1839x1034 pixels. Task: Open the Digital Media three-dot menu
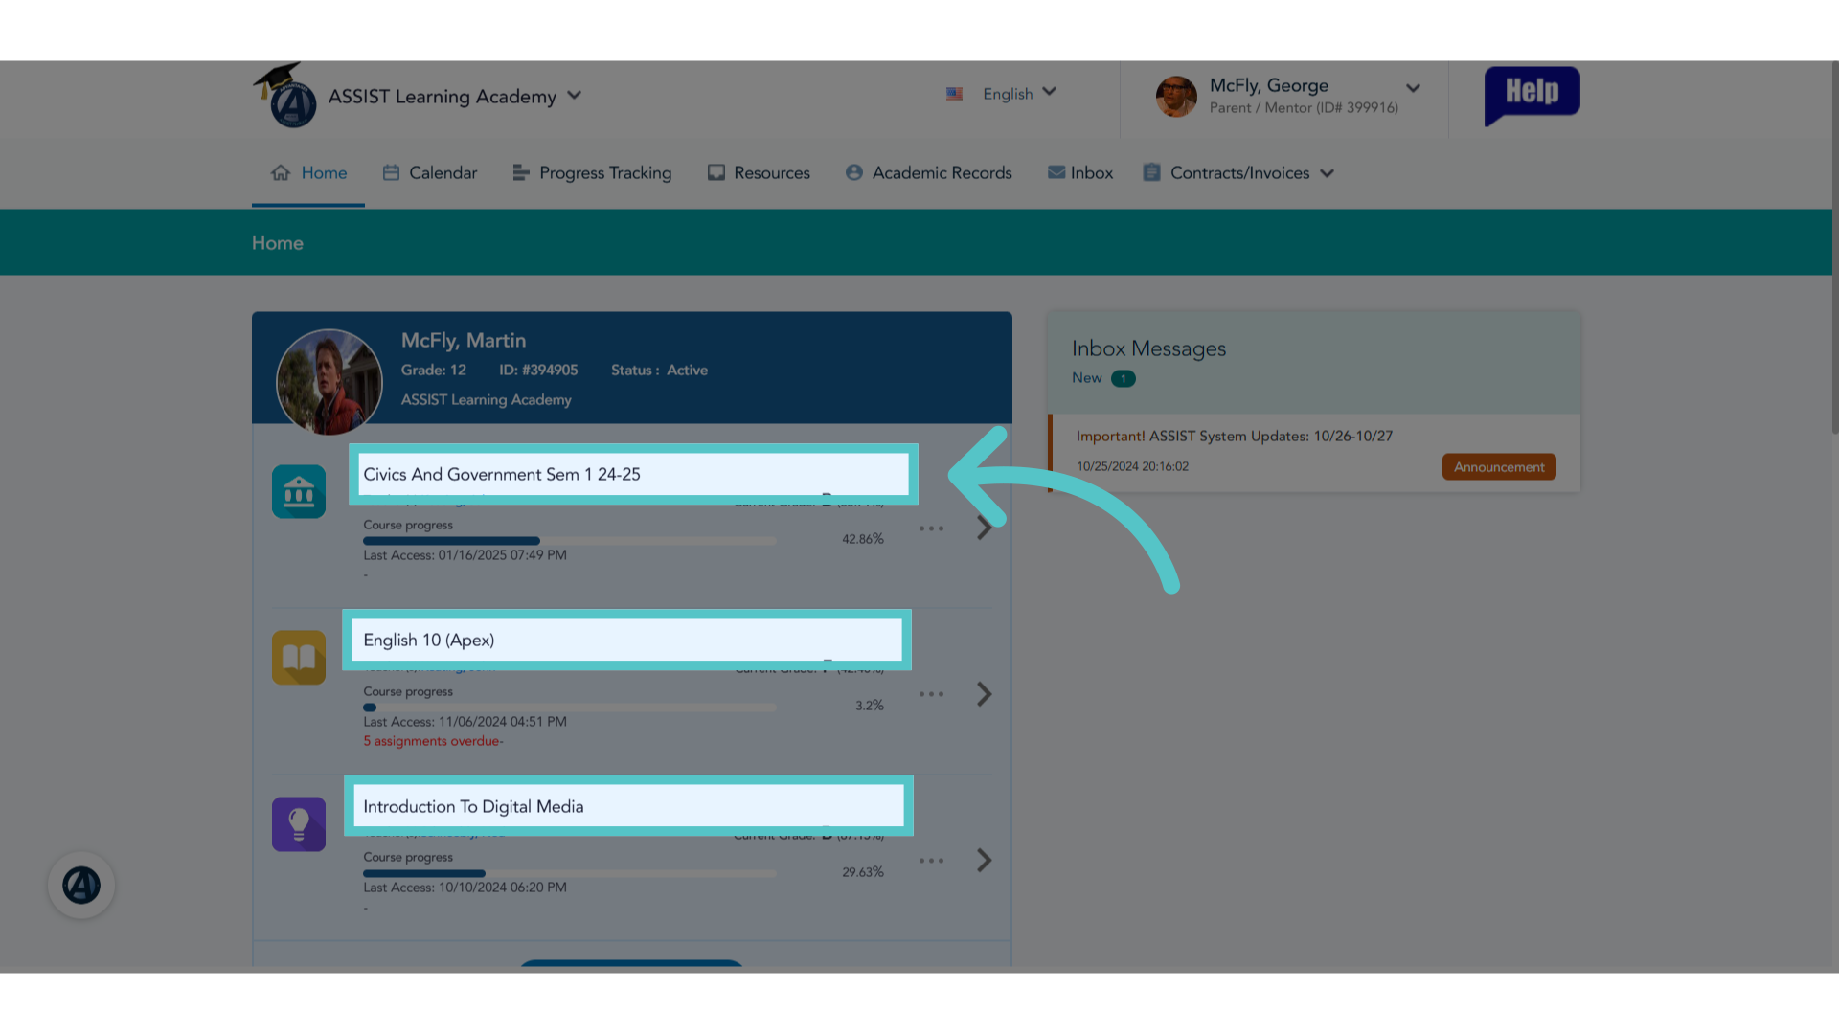[931, 861]
